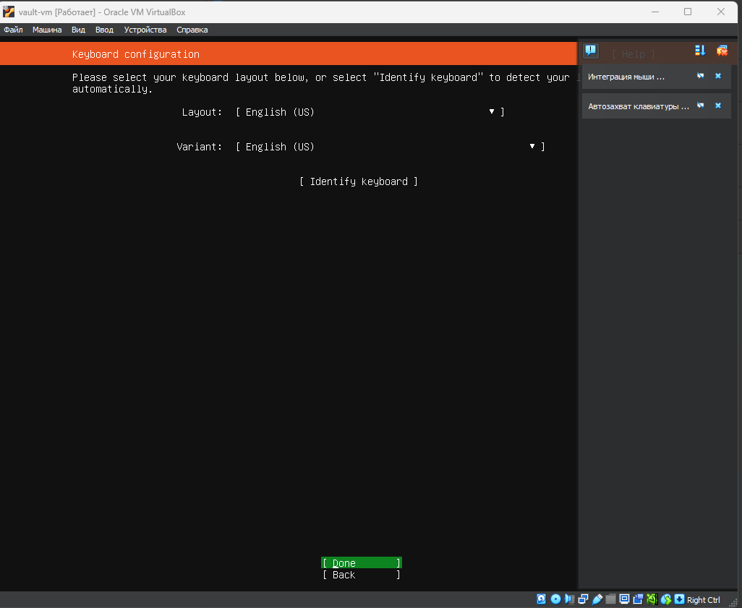This screenshot has width=742, height=608.
Task: Toggle the notification center speech bubble icon
Action: tap(591, 50)
